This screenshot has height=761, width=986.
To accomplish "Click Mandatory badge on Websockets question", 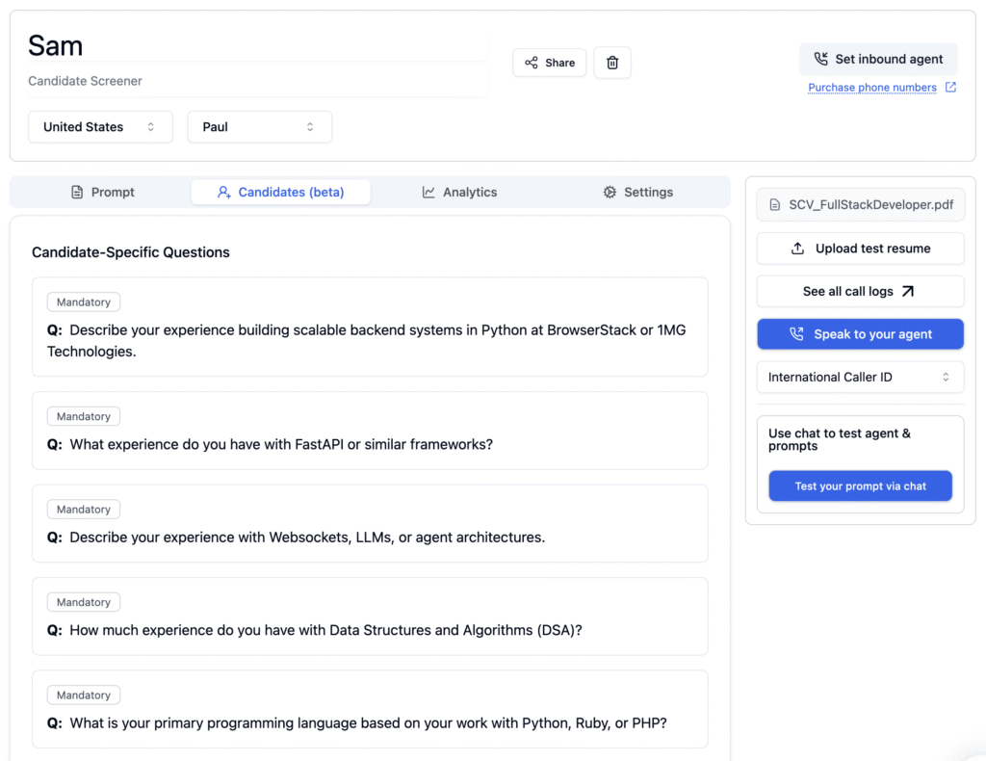I will pyautogui.click(x=84, y=510).
